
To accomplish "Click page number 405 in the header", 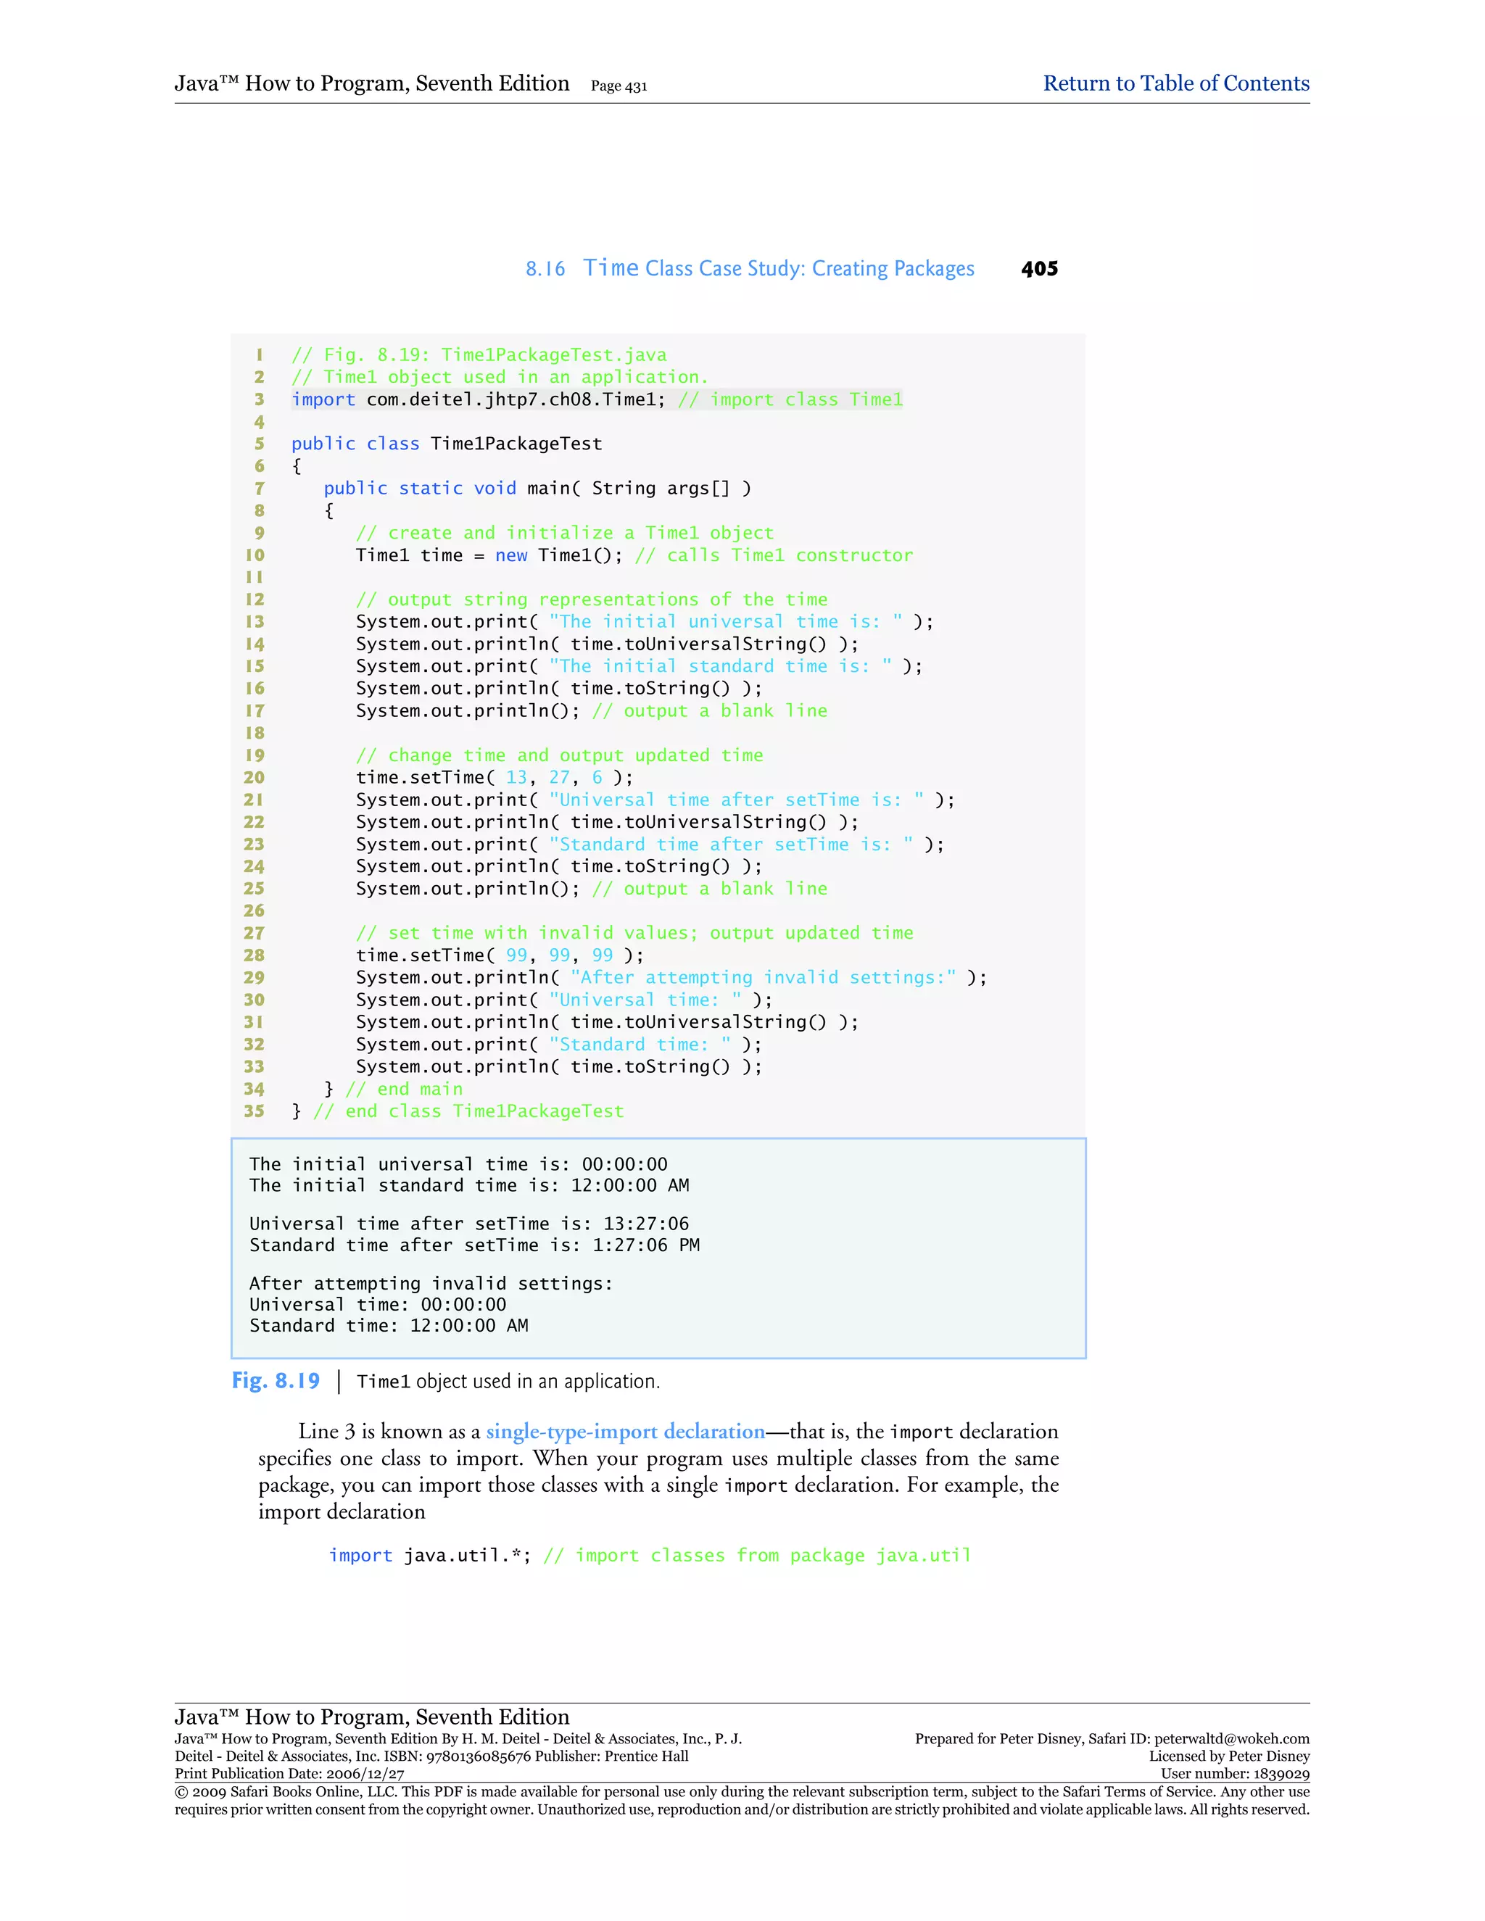I will point(1039,269).
